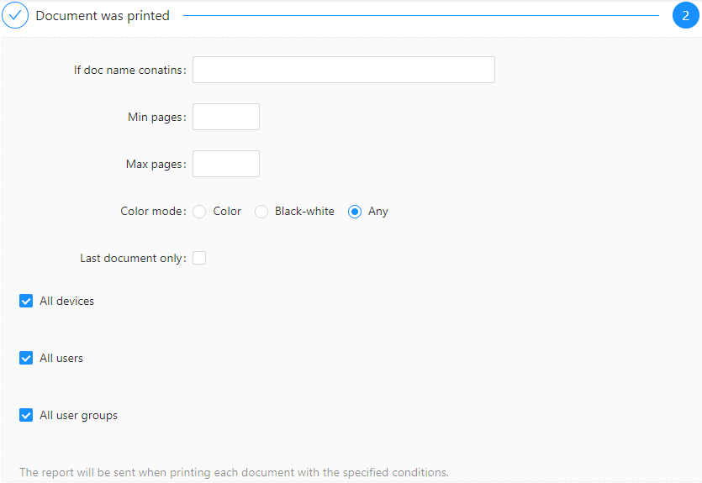The width and height of the screenshot is (702, 483).
Task: Click the Min pages label text
Action: click(x=156, y=117)
